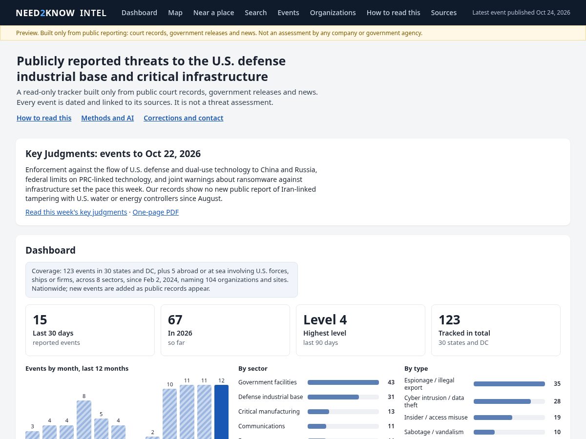This screenshot has width=586, height=439.
Task: Open How to read this in top navigation
Action: pos(394,13)
